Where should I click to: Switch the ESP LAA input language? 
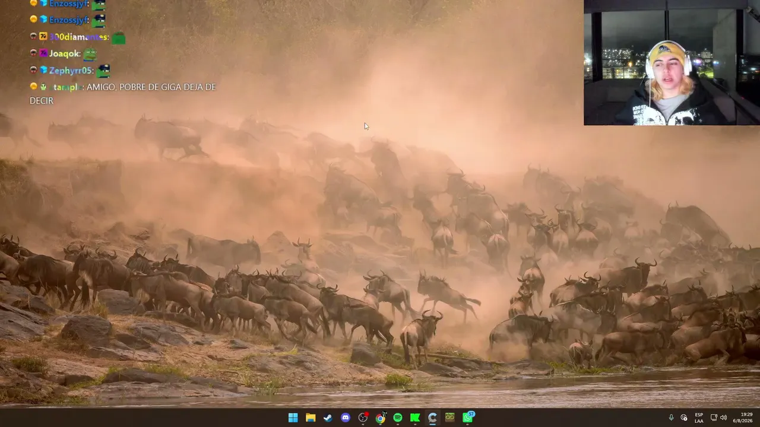[699, 418]
